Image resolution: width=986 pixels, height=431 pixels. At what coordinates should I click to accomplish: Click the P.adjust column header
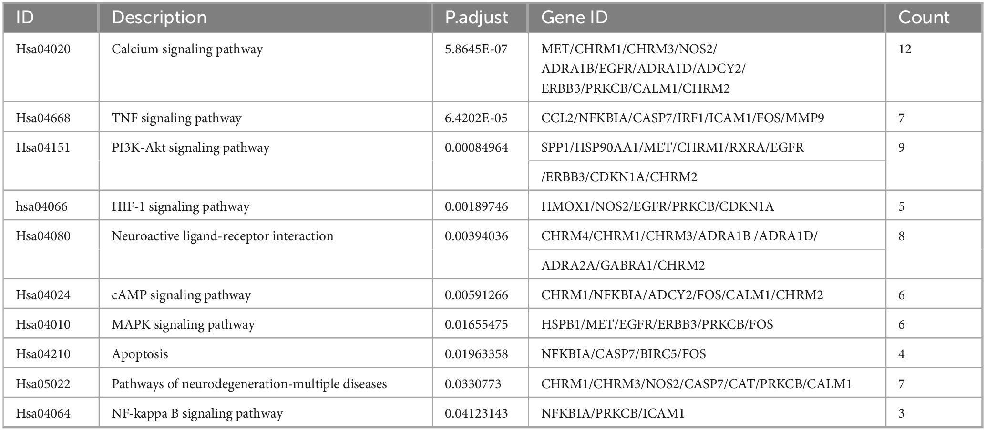476,18
